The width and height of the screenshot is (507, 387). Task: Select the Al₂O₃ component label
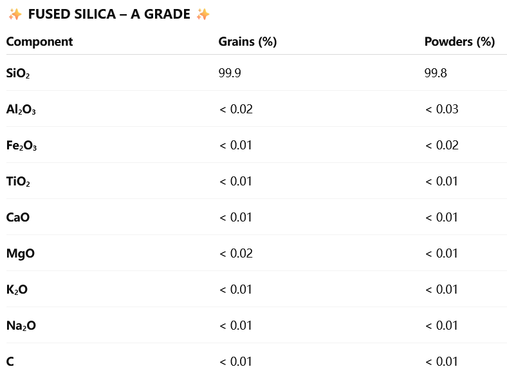(x=21, y=109)
